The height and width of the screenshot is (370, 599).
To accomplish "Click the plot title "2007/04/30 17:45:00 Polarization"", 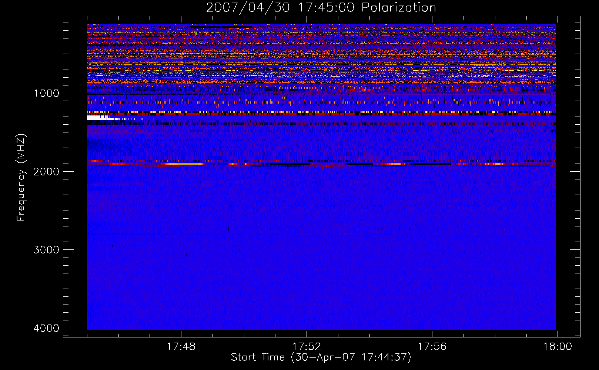I will click(321, 7).
